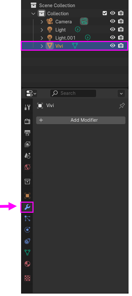Open the Particles properties tab

[x=27, y=219]
